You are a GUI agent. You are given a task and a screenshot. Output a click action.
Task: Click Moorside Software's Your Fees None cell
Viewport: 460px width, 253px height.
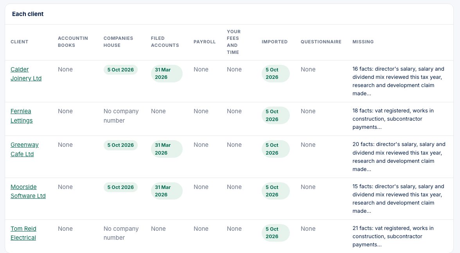coord(234,187)
